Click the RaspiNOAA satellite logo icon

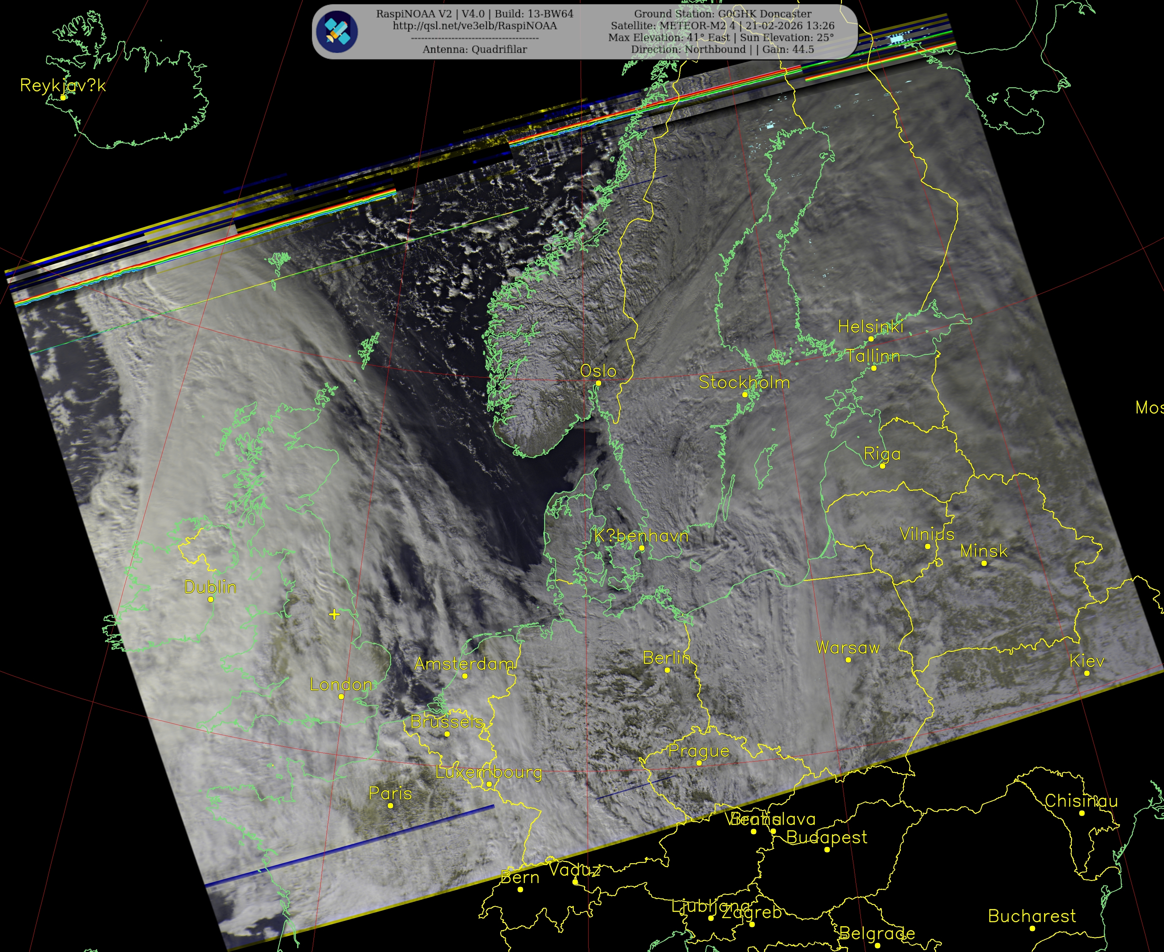[x=337, y=31]
